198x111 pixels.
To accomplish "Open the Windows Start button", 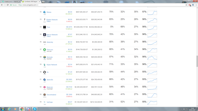I will (x=3, y=109).
